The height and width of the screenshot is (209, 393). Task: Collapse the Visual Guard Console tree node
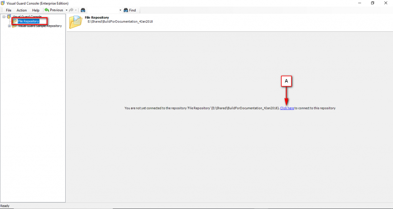(x=4, y=16)
